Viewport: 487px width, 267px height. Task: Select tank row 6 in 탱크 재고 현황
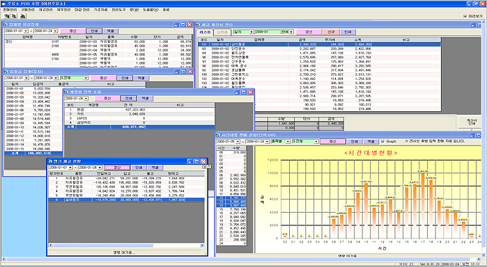pos(126,200)
